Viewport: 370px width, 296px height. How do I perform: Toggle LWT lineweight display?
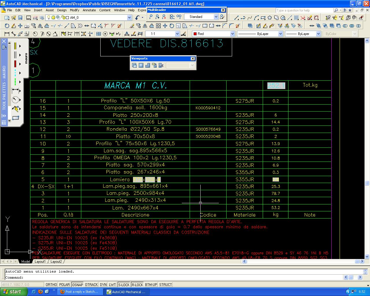pos(112,285)
